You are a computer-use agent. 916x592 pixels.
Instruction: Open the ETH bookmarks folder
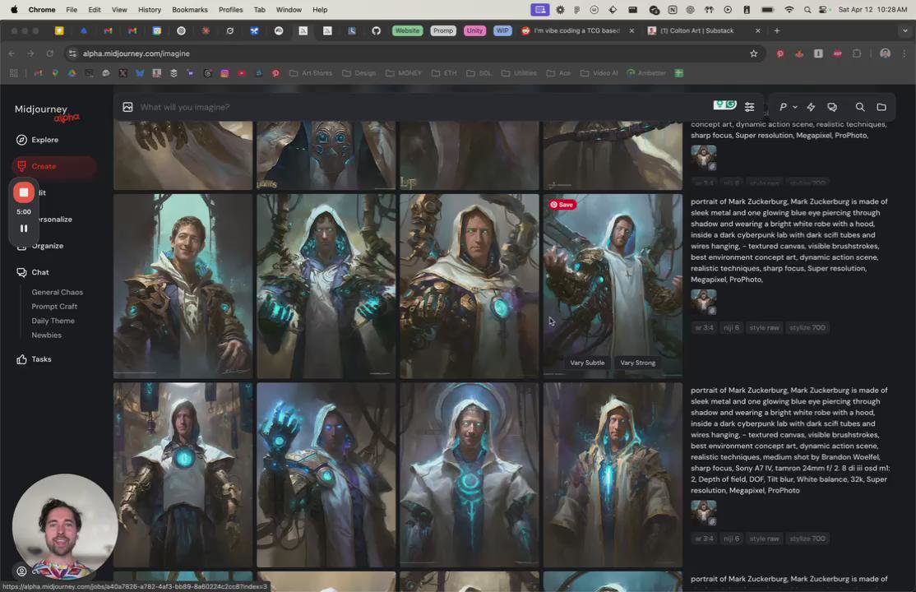point(444,73)
